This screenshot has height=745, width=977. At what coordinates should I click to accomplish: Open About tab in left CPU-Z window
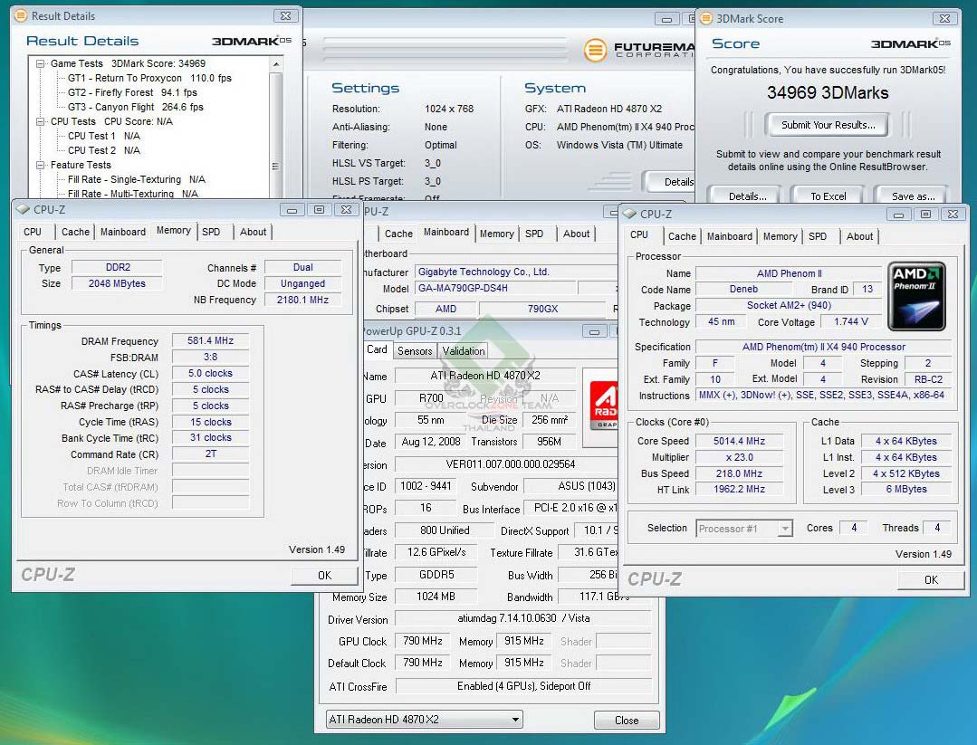click(x=253, y=232)
